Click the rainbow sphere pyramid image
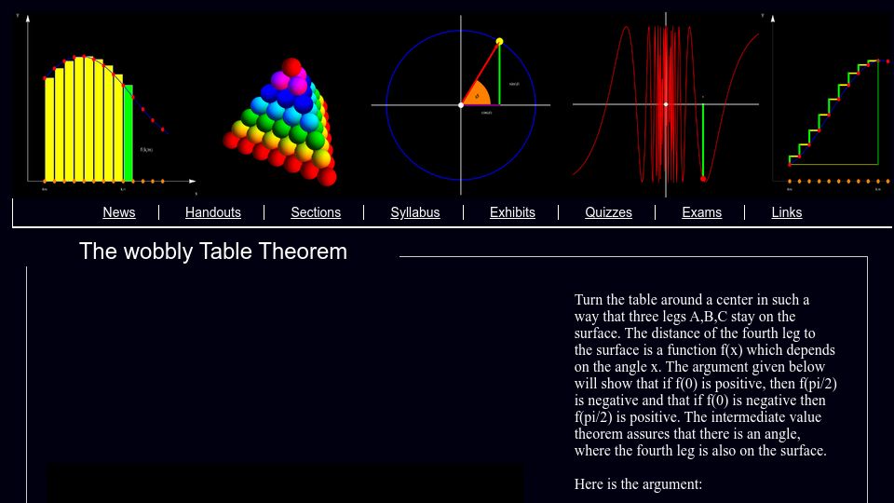Screen dimensions: 894x503 click(x=280, y=123)
